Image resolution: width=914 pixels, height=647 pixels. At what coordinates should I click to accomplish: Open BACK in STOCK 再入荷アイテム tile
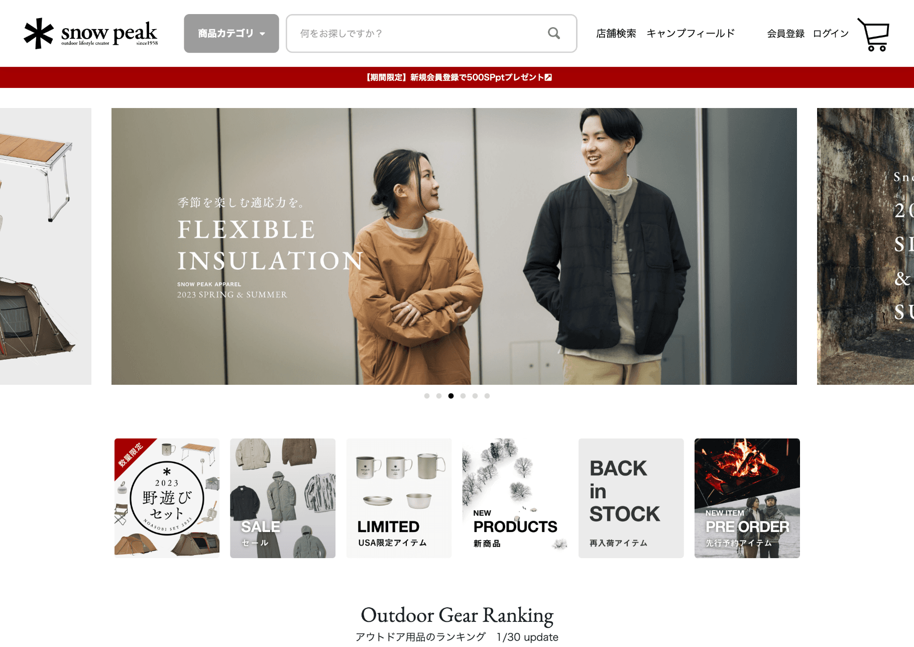(631, 498)
